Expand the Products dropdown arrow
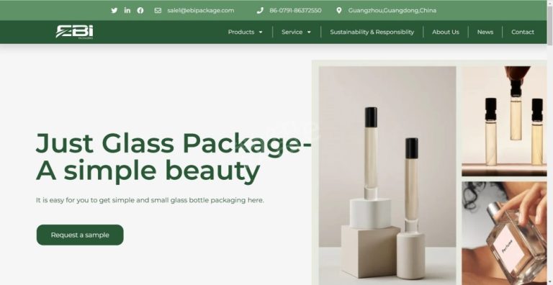This screenshot has width=553, height=285. tap(261, 32)
